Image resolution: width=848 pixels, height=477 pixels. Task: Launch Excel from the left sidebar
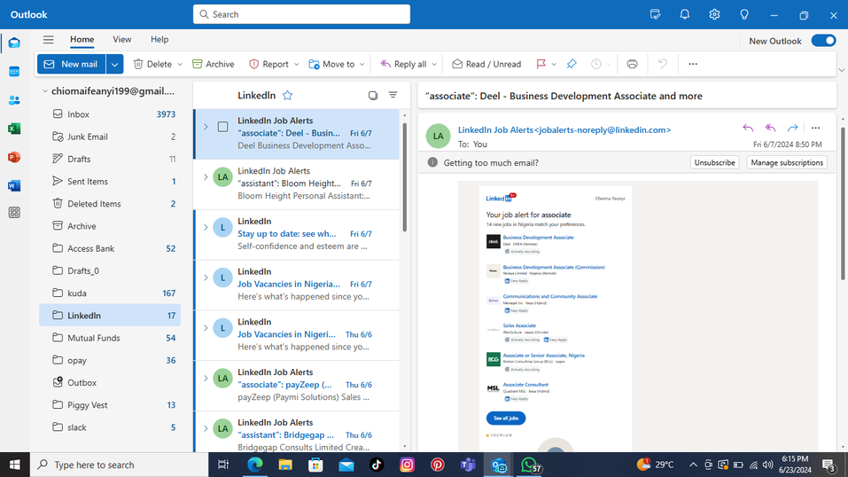14,129
